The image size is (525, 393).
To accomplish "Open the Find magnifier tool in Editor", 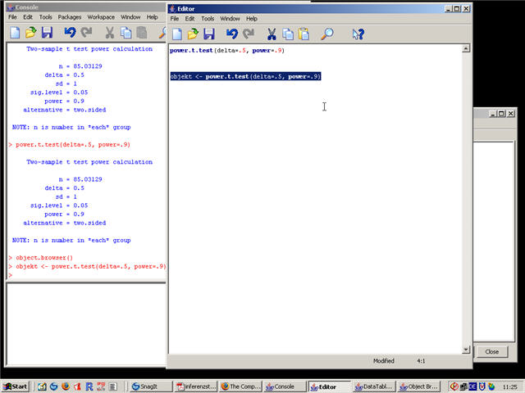I will point(326,34).
